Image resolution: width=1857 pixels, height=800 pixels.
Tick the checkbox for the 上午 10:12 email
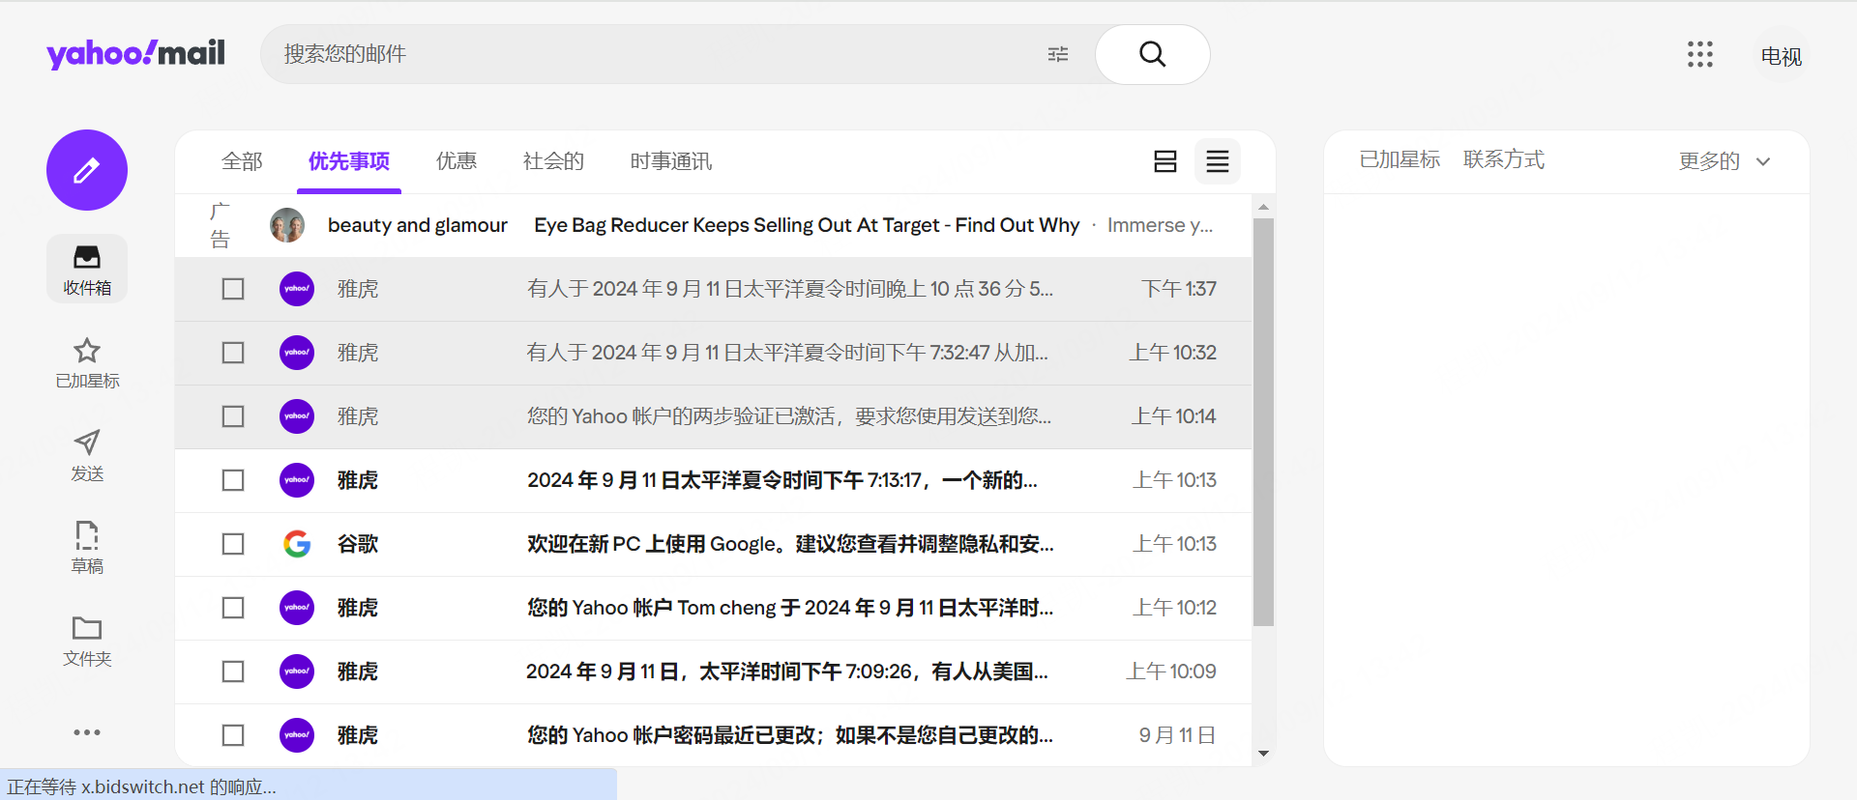click(233, 608)
